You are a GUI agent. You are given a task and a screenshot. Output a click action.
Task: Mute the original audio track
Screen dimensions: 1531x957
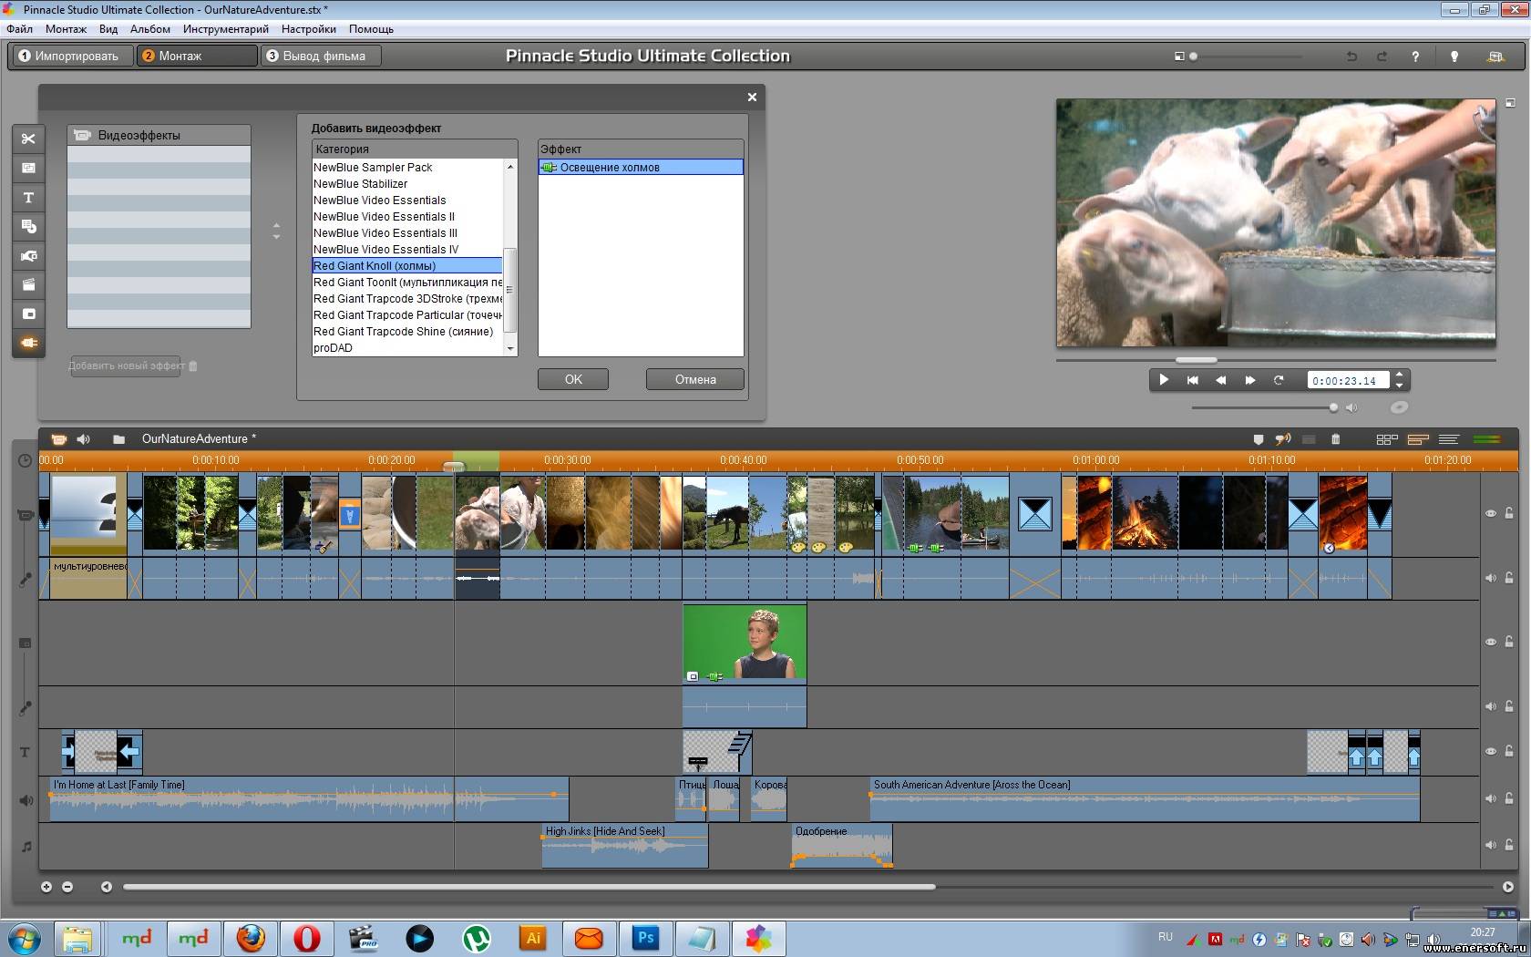(1491, 578)
